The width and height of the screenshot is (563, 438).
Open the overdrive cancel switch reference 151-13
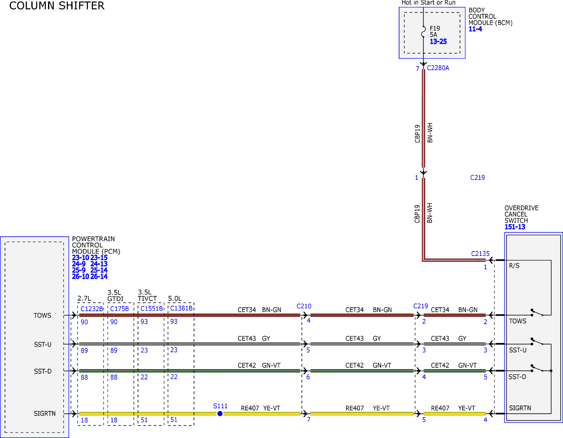[x=515, y=227]
